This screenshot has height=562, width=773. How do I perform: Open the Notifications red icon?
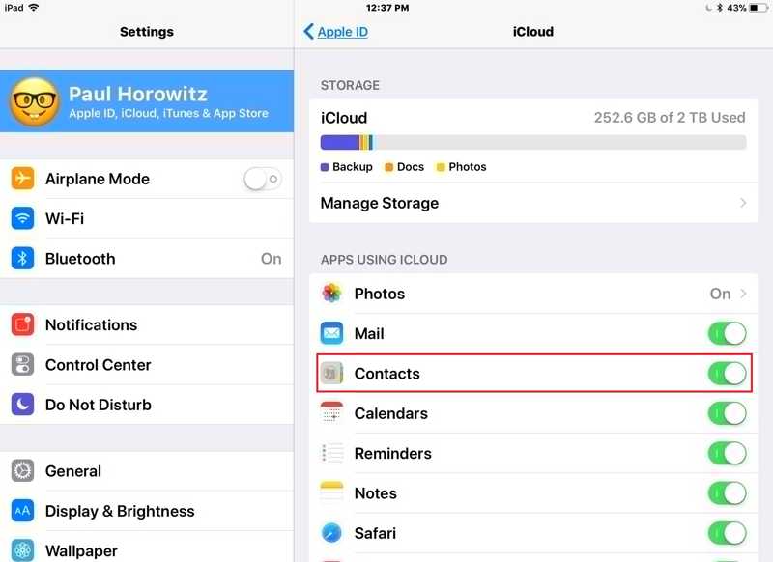coord(22,324)
